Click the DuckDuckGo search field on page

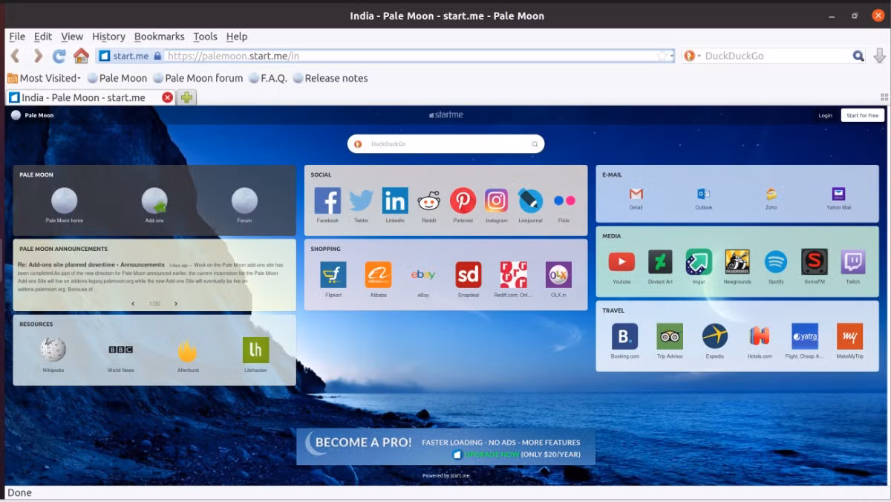446,144
